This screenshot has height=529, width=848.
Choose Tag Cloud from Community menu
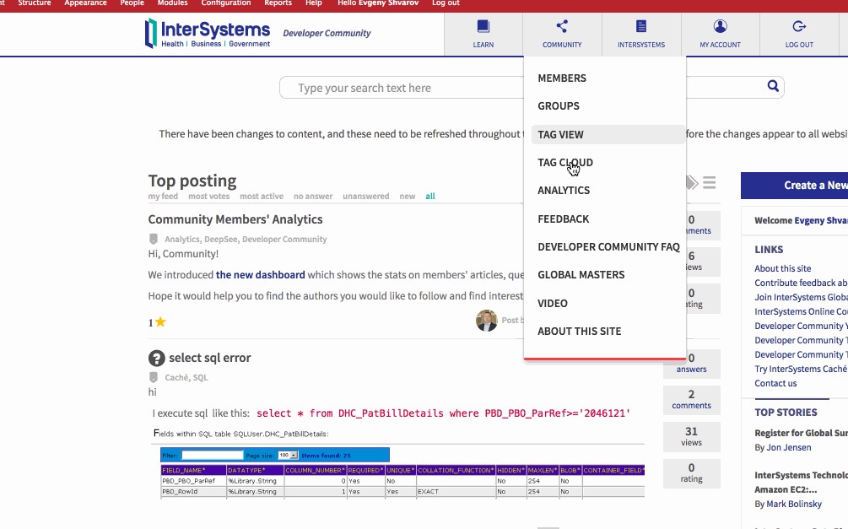tap(565, 163)
